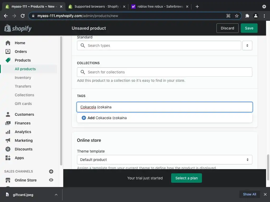Click the QR code icon in address bar
Screen dimensions: 270x202
[x=228, y=16]
